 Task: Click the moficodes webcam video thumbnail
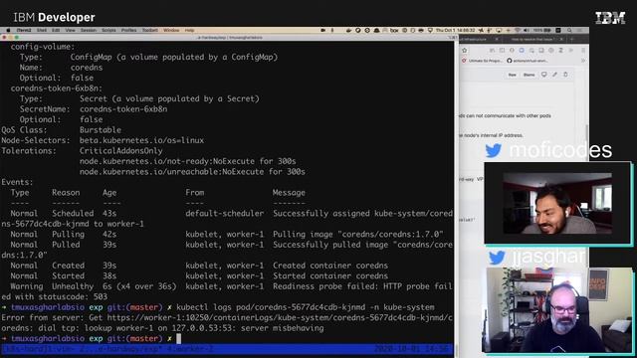click(x=557, y=203)
